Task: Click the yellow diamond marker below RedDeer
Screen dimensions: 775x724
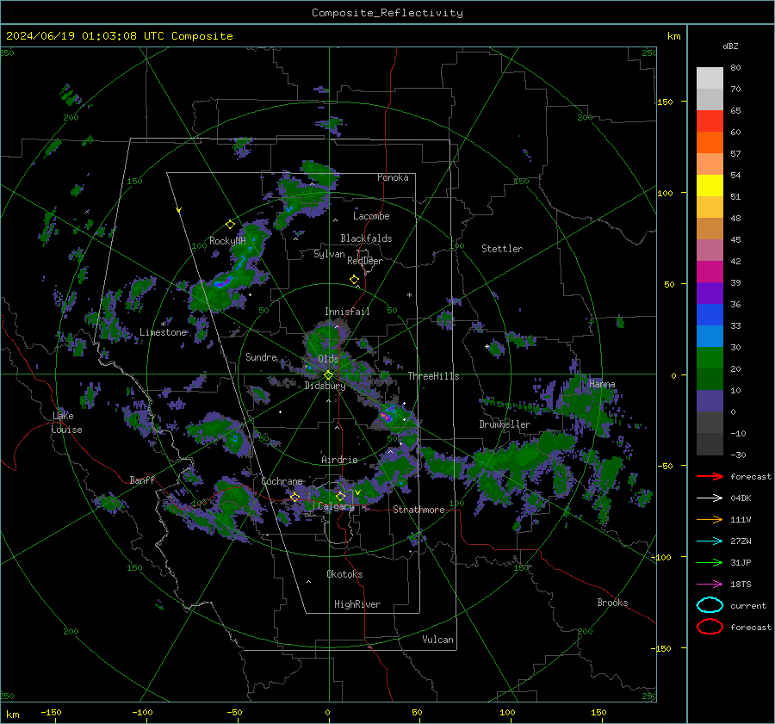Action: click(354, 280)
